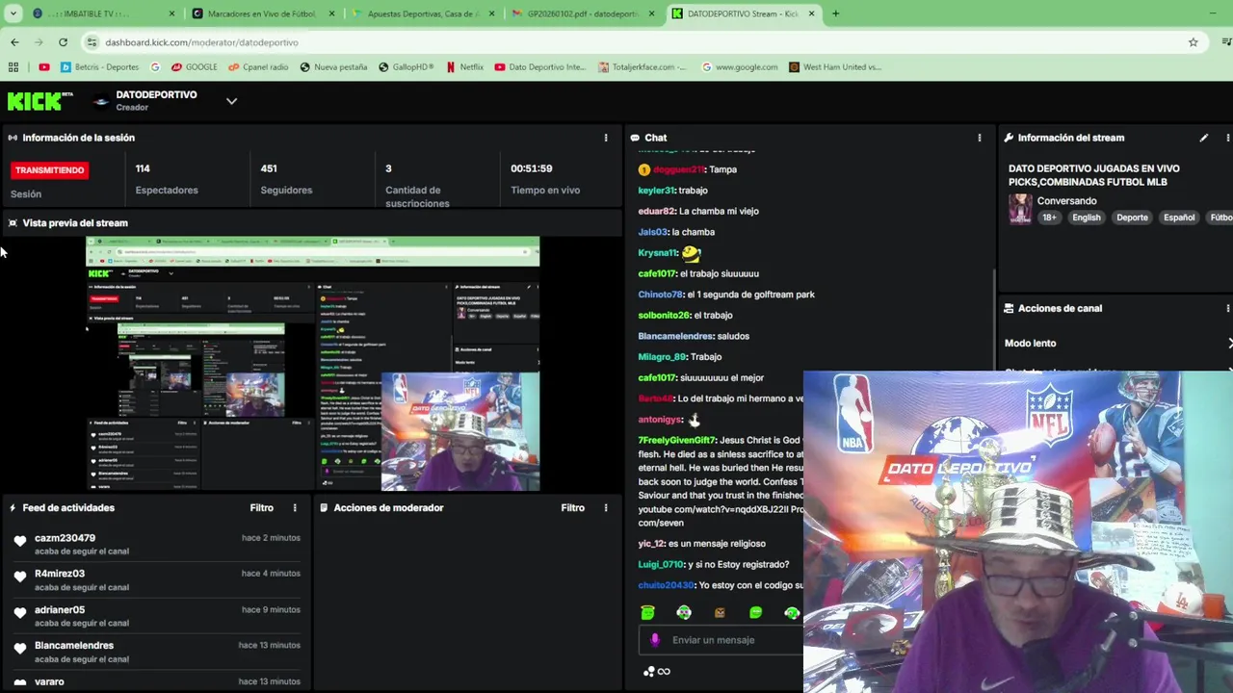The image size is (1233, 693).
Task: Click username 7FreelyGivenGift7 in chat
Action: point(677,440)
